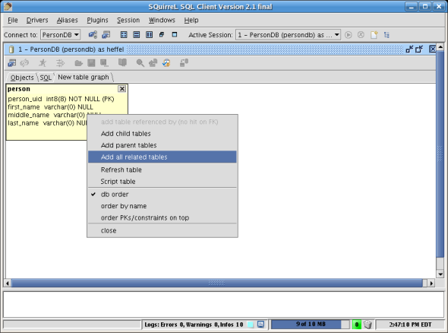This screenshot has width=448, height=333.
Task: Click the second session window title bar icon
Action: [419, 49]
